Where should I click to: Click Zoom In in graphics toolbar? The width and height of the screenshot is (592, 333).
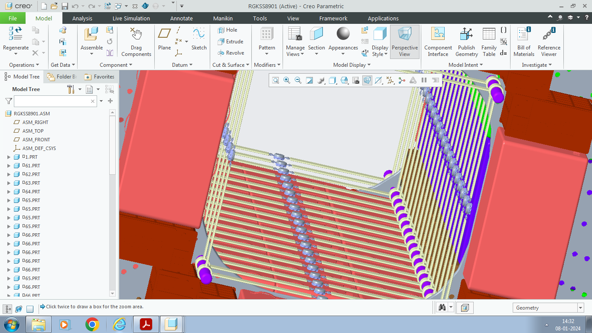287,80
